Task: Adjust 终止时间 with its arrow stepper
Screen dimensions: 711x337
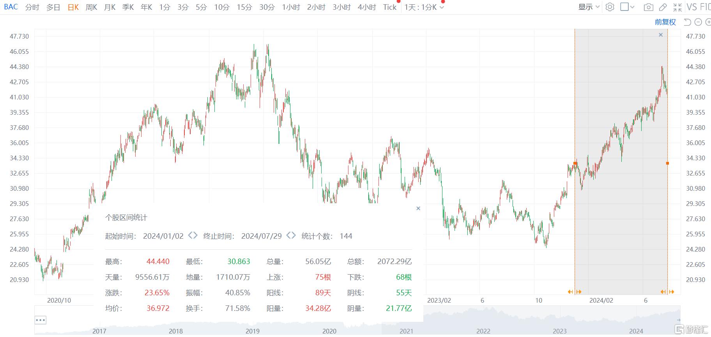Action: (x=291, y=235)
